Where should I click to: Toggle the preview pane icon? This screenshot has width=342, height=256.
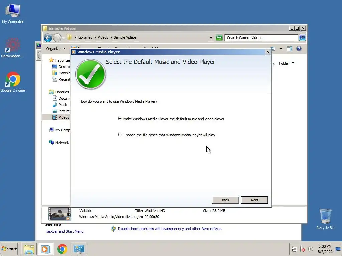290,49
